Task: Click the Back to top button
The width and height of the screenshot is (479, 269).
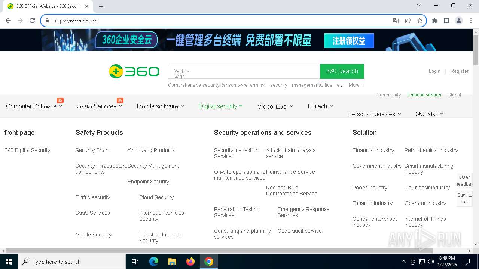Action: 464,198
